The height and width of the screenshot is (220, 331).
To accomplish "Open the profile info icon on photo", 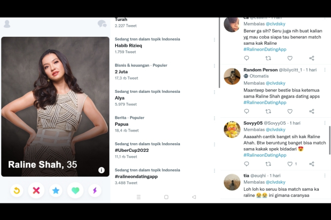I will coord(101,170).
